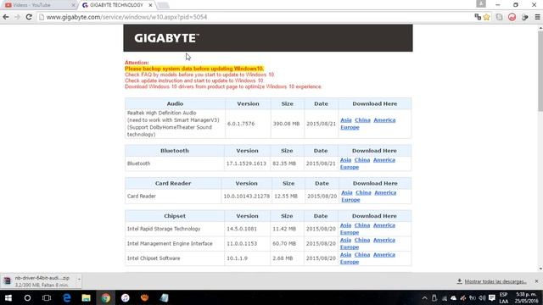
Task: Download Intel Chipset Software from Europe
Action: (x=350, y=262)
